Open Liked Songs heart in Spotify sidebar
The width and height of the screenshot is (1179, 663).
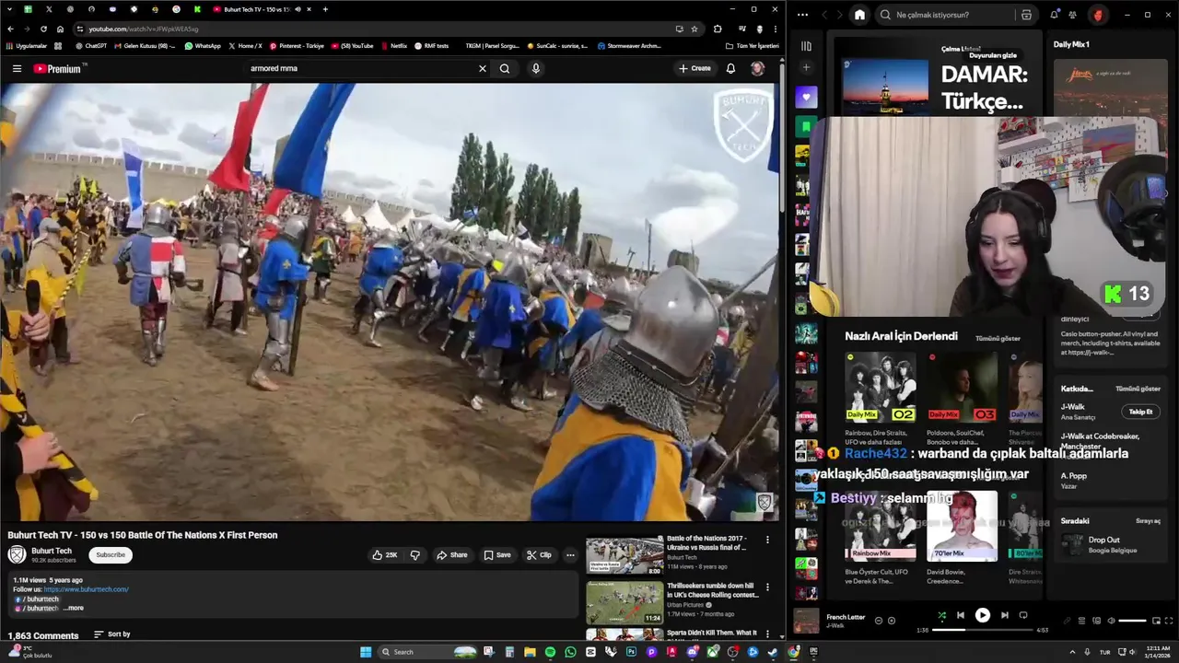806,98
